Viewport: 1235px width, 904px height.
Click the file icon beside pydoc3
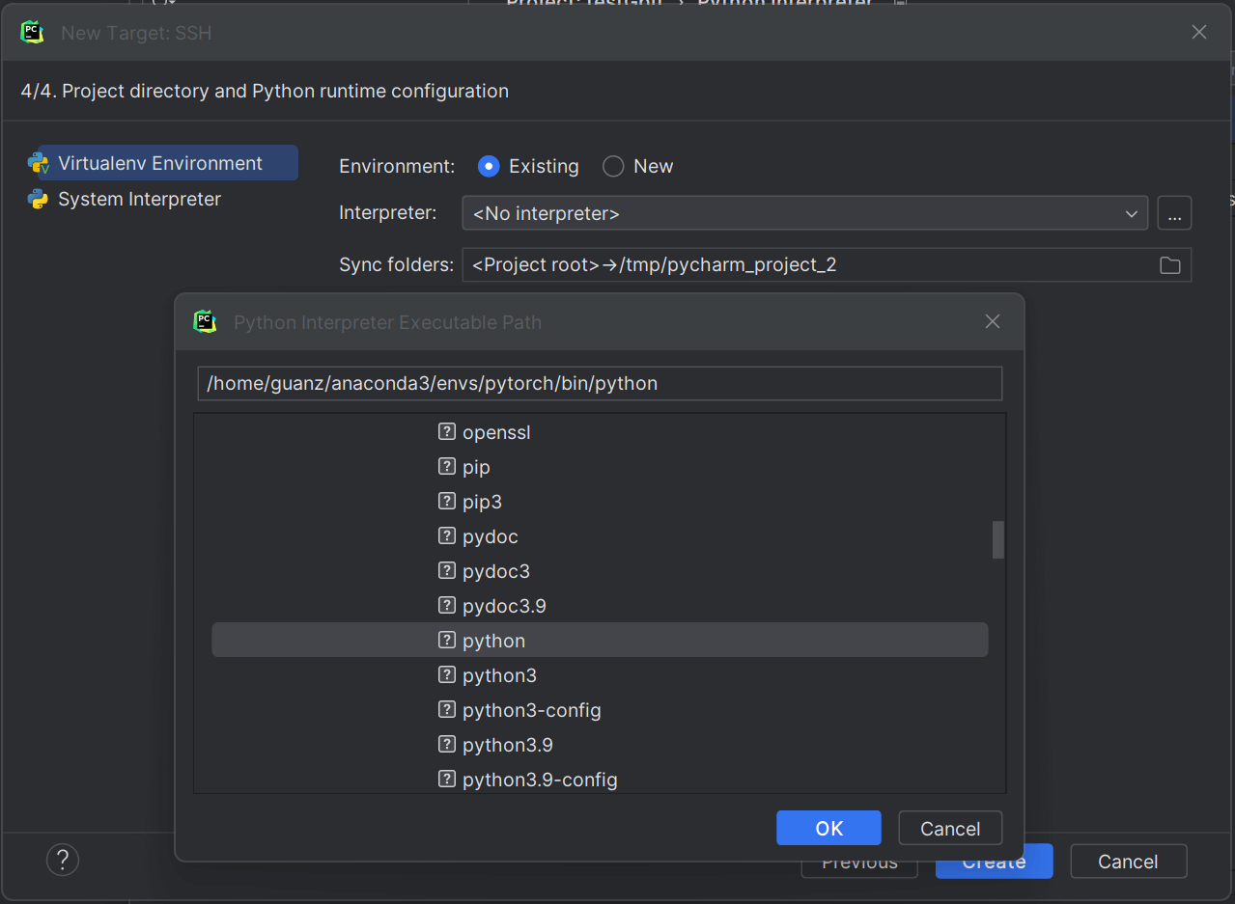447,570
